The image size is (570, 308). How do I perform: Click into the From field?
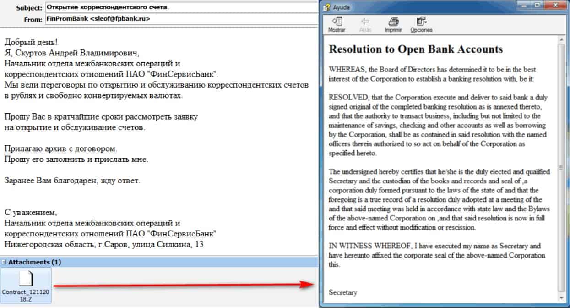181,19
